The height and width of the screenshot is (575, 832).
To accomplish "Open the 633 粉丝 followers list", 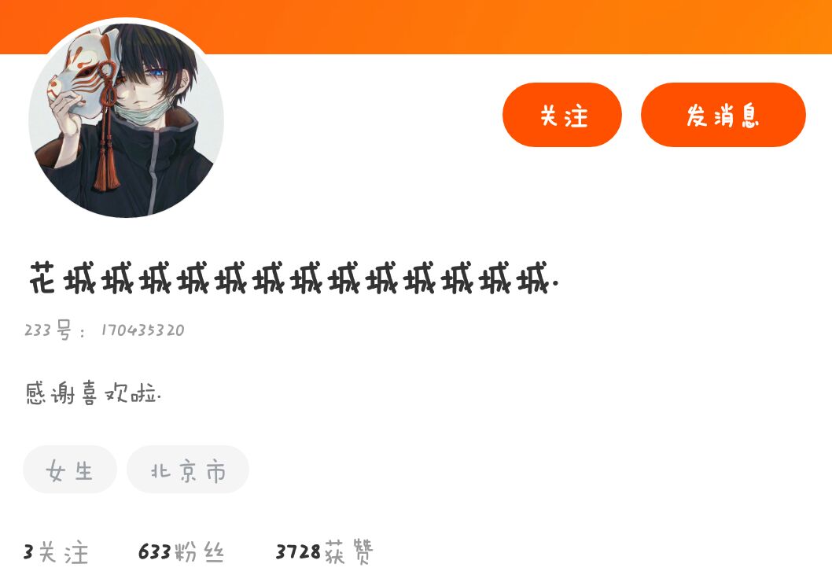I will tap(182, 552).
